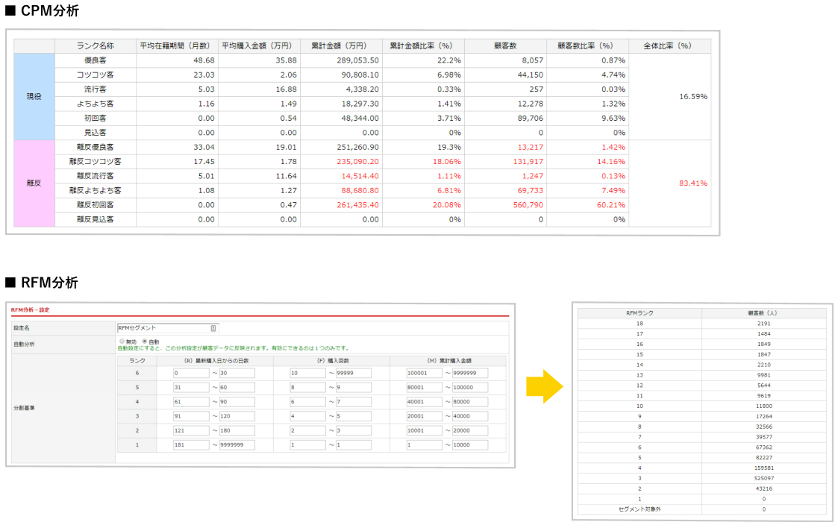The image size is (835, 522).
Task: Click M amount field containing 10001
Action: (x=425, y=430)
